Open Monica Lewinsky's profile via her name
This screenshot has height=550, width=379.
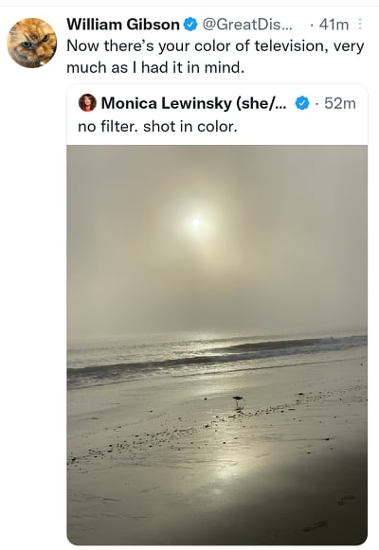click(x=193, y=103)
